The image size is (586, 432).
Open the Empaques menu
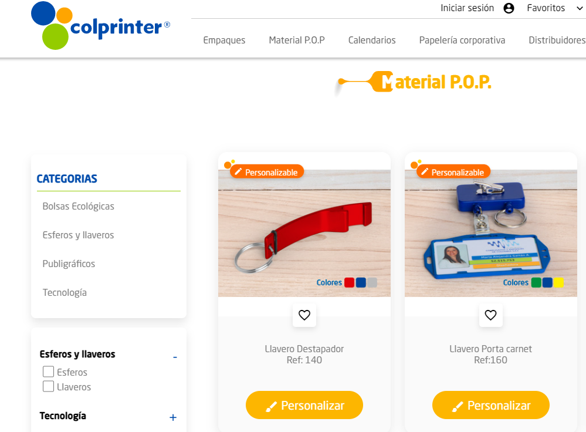coord(224,40)
